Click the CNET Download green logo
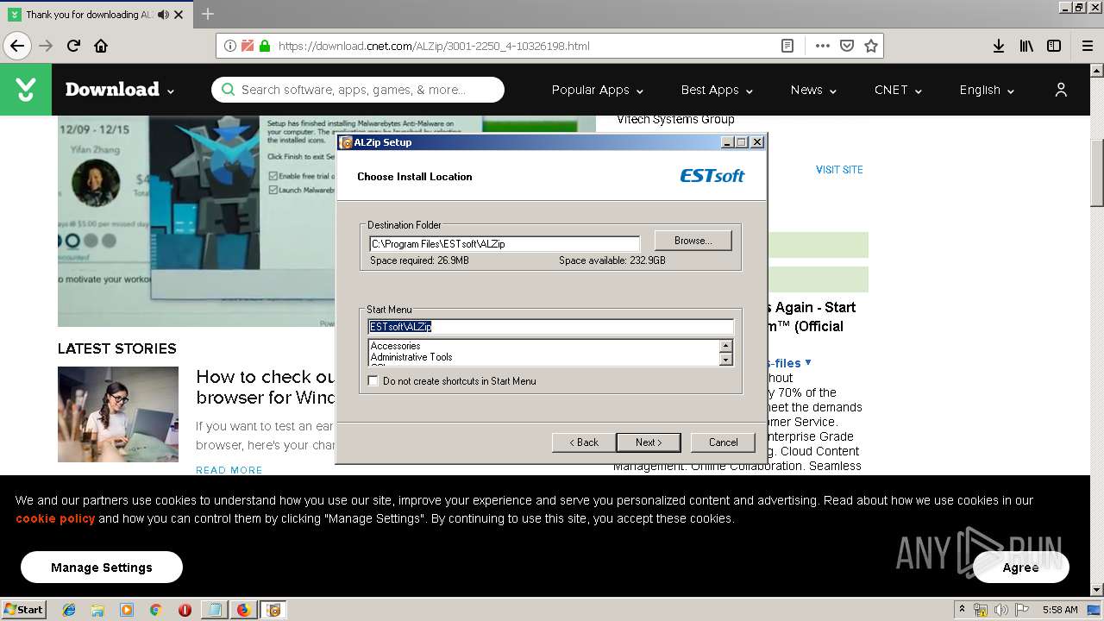 click(26, 90)
